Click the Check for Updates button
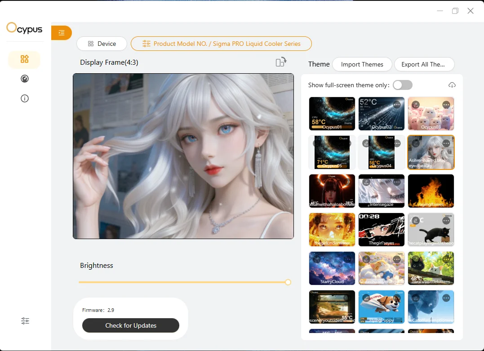Screen dimensions: 484x351 131,325
